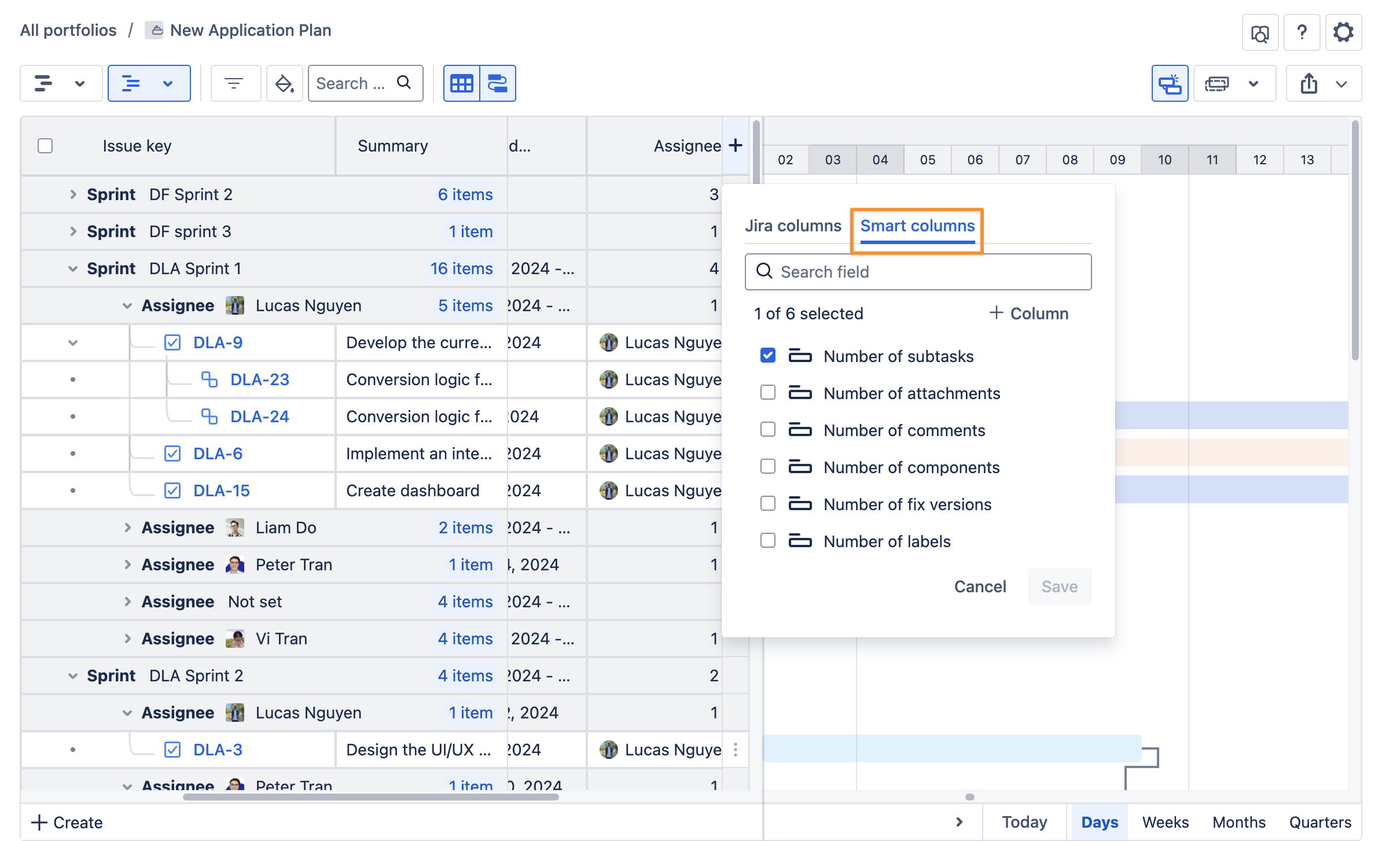This screenshot has height=841, width=1382.
Task: Open the help question mark icon
Action: pos(1302,32)
